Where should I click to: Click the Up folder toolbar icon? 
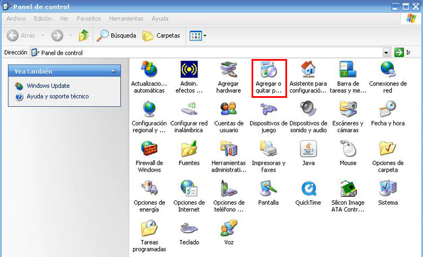[x=83, y=35]
